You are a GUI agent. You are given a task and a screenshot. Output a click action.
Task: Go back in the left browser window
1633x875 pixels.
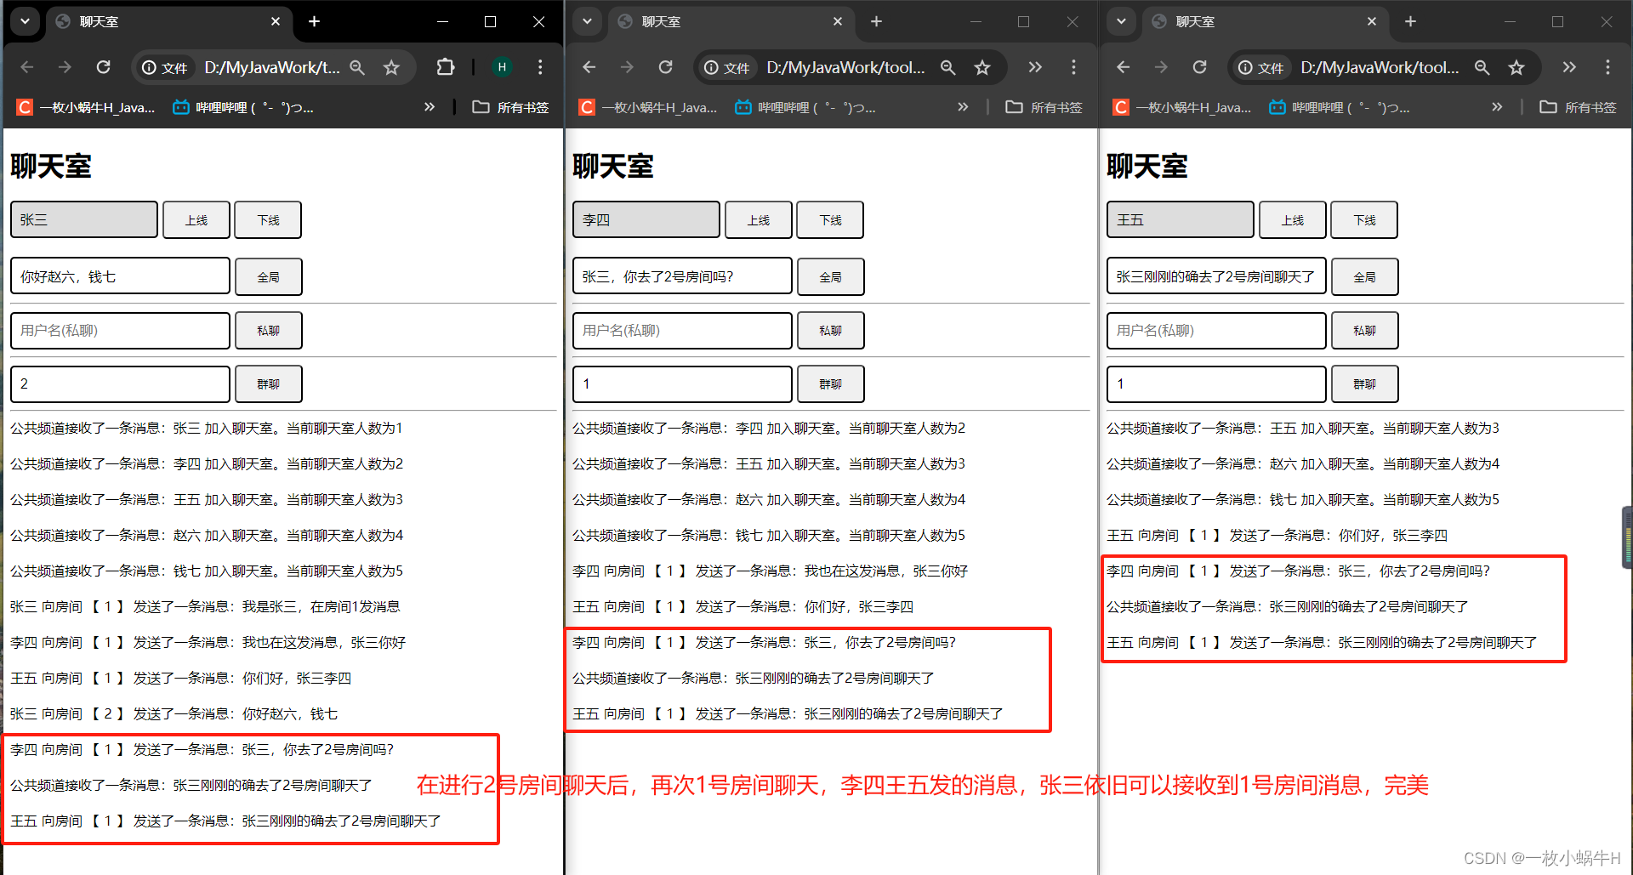[27, 67]
